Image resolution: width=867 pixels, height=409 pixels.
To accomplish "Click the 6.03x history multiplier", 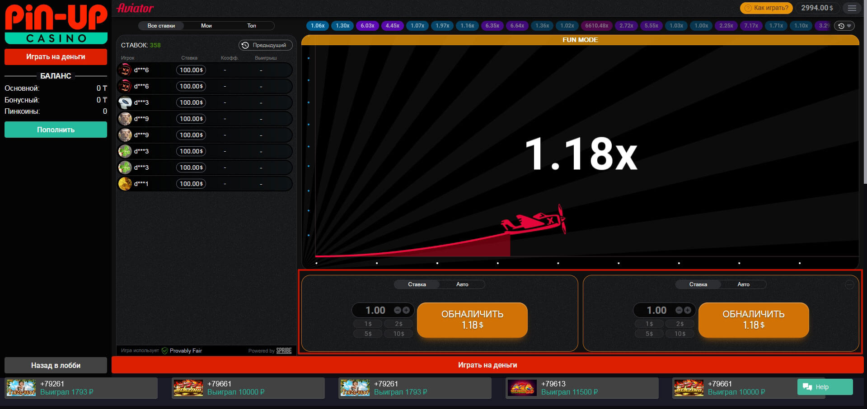I will pyautogui.click(x=367, y=26).
